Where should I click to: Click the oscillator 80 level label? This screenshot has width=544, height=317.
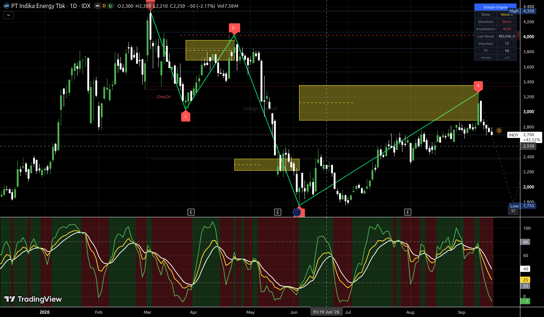click(526, 242)
